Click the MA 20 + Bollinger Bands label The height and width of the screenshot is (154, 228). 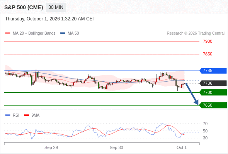click(34, 33)
